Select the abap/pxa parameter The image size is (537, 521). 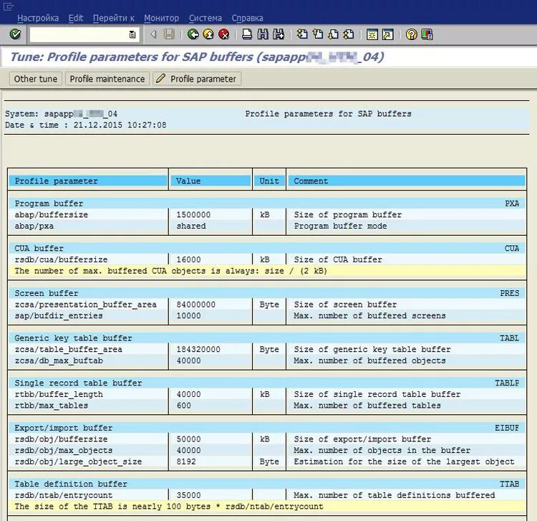pyautogui.click(x=34, y=226)
